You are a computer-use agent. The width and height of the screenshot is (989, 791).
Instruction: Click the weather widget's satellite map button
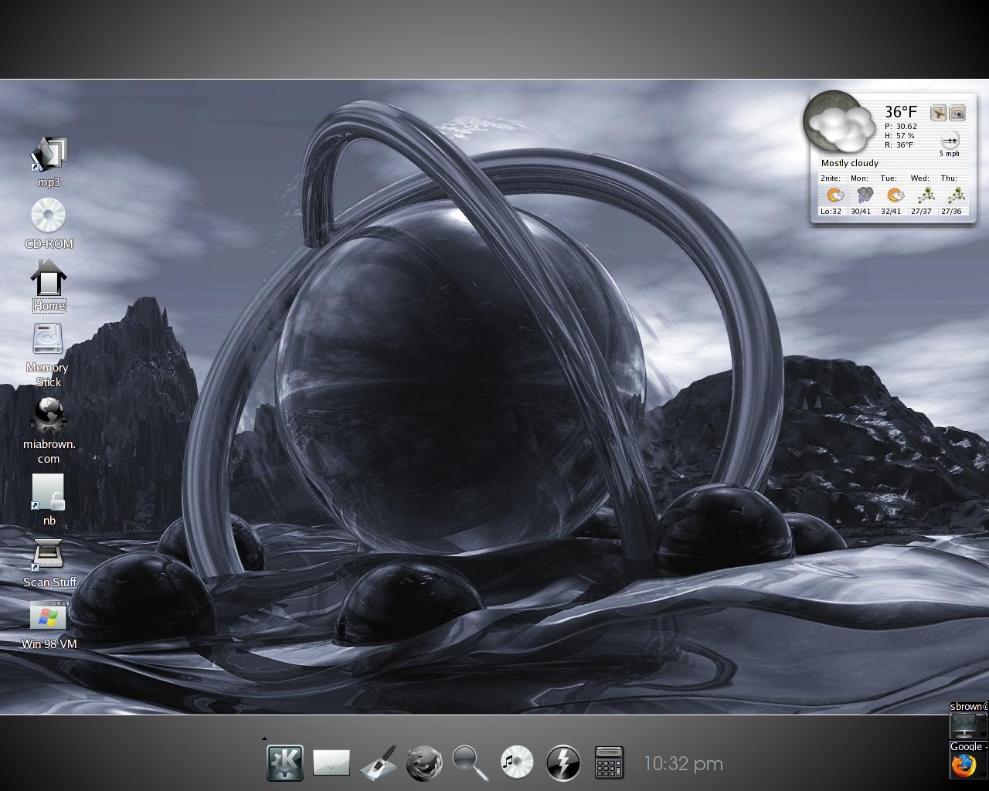coord(938,114)
